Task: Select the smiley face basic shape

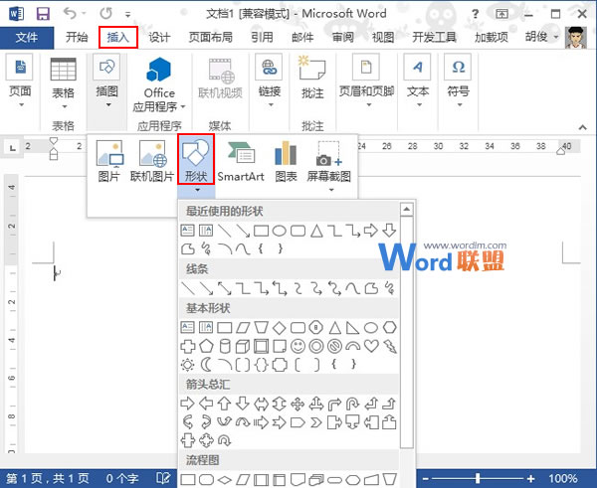Action: 298,346
